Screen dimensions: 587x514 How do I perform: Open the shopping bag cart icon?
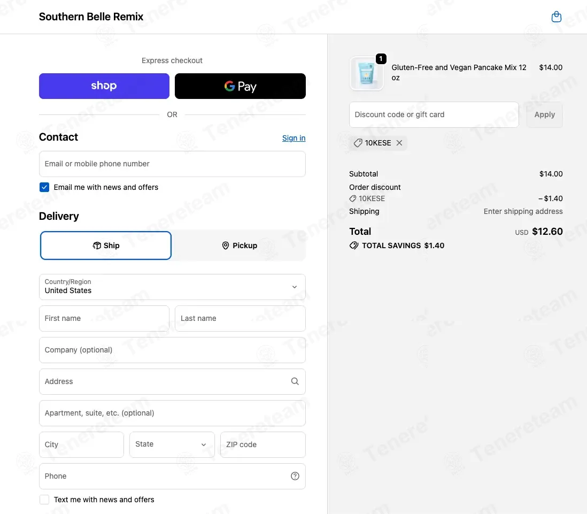pyautogui.click(x=557, y=17)
